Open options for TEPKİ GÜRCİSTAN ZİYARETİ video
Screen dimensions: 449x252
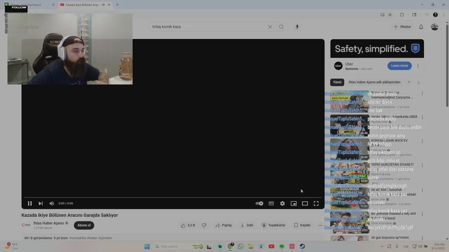[422, 165]
